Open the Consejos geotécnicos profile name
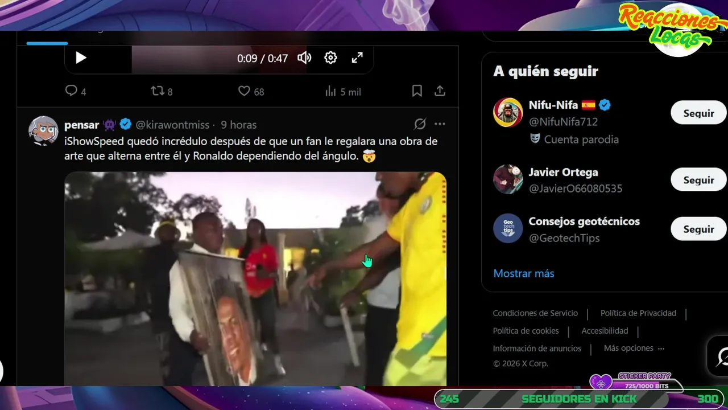The height and width of the screenshot is (410, 728). coord(584,221)
